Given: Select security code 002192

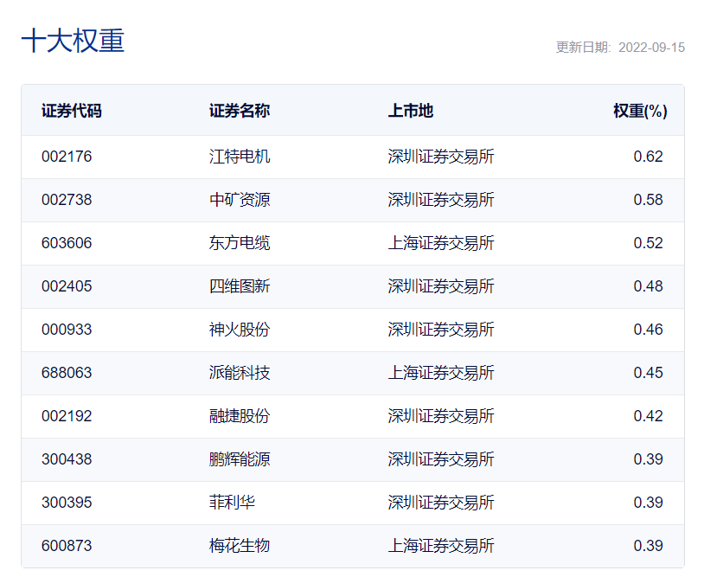Looking at the screenshot, I should point(67,416).
